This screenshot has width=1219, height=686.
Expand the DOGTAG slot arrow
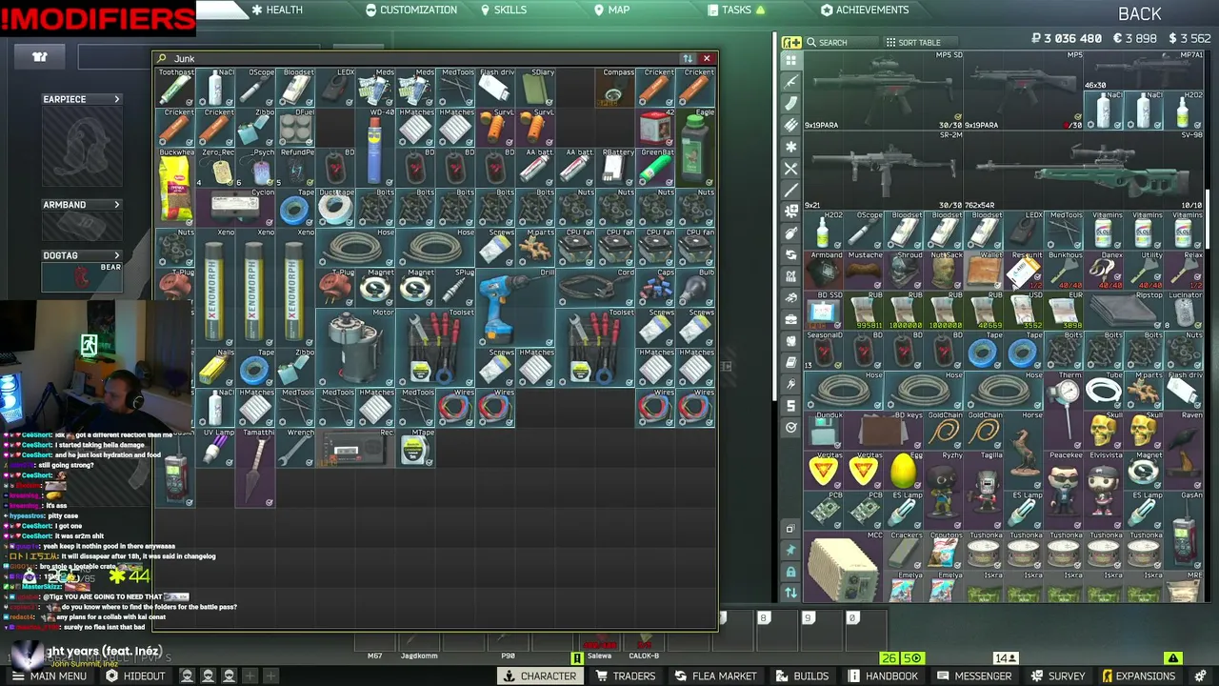(x=117, y=255)
